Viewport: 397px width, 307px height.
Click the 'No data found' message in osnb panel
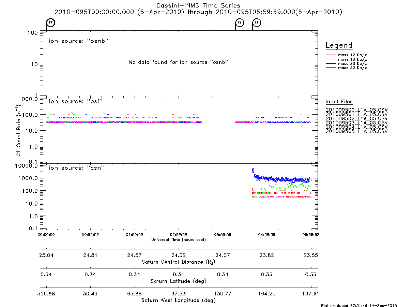179,62
